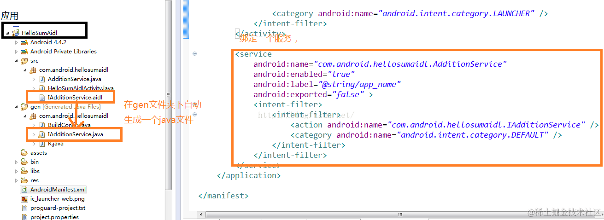Viewport: 604px width, 220px height.
Task: Click the Android Private Libraries icon
Action: click(x=24, y=52)
